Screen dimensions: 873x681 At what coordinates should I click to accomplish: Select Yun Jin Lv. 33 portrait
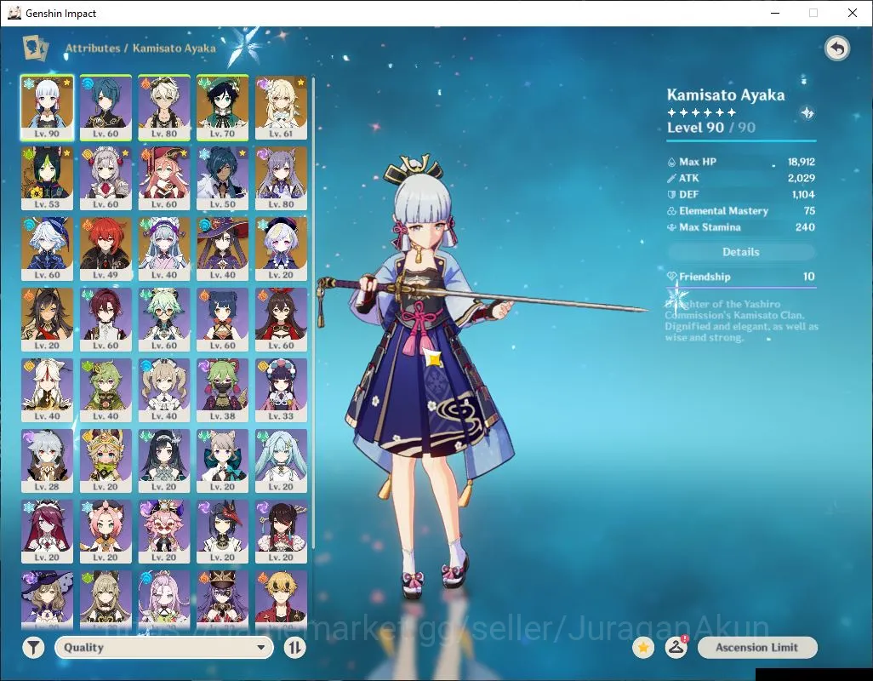click(x=281, y=391)
